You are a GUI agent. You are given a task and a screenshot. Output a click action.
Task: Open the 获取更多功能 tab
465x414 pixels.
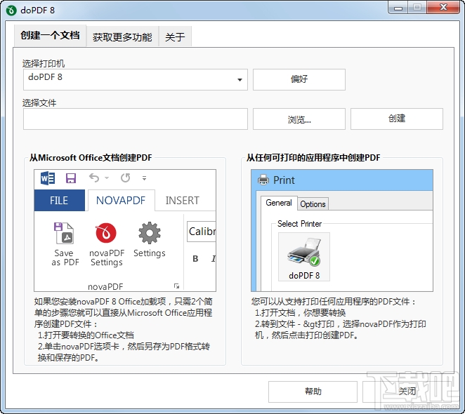[122, 36]
